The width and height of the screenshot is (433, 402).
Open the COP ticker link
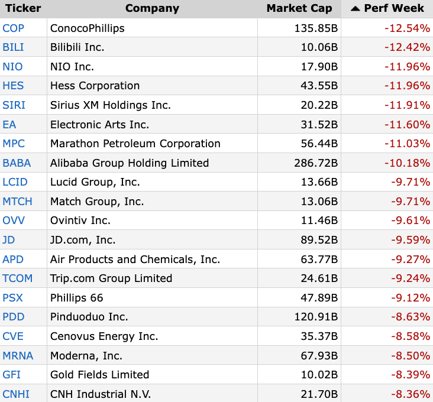tap(14, 28)
